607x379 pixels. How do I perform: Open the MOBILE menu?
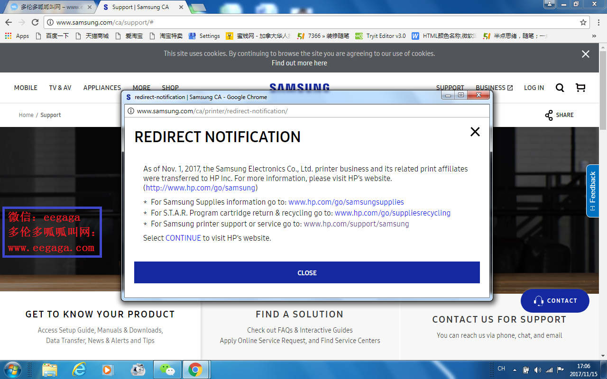click(26, 88)
